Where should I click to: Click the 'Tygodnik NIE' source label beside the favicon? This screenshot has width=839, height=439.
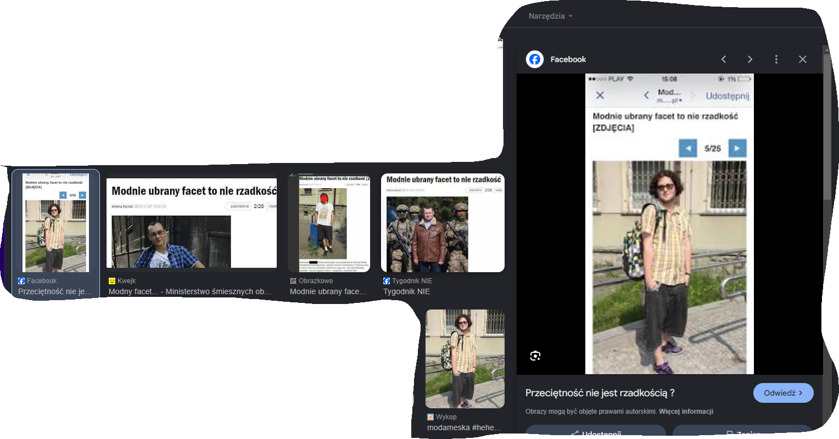click(x=412, y=281)
